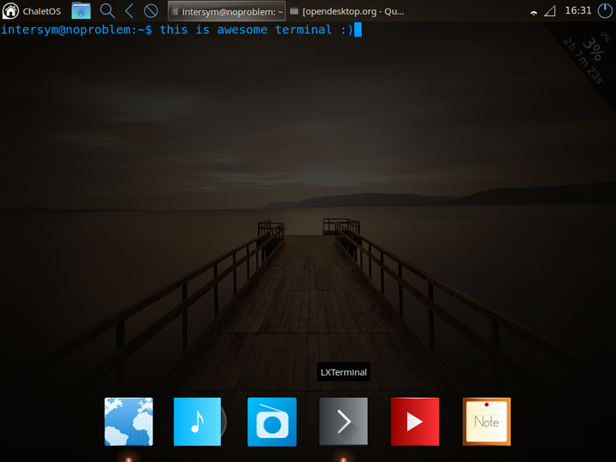Click the crossed-circle icon in top panel
The image size is (616, 462).
[151, 10]
